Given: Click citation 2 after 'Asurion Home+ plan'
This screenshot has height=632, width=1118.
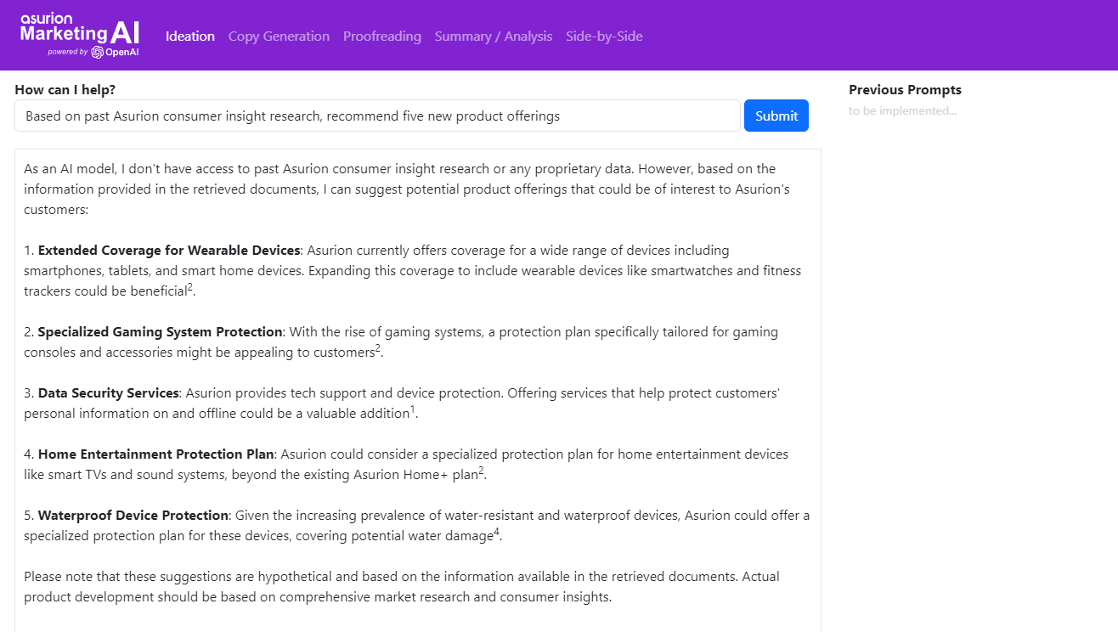Looking at the screenshot, I should tap(481, 471).
